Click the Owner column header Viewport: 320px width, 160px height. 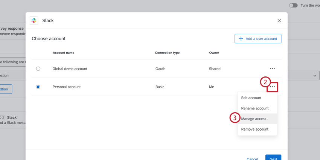tap(214, 53)
